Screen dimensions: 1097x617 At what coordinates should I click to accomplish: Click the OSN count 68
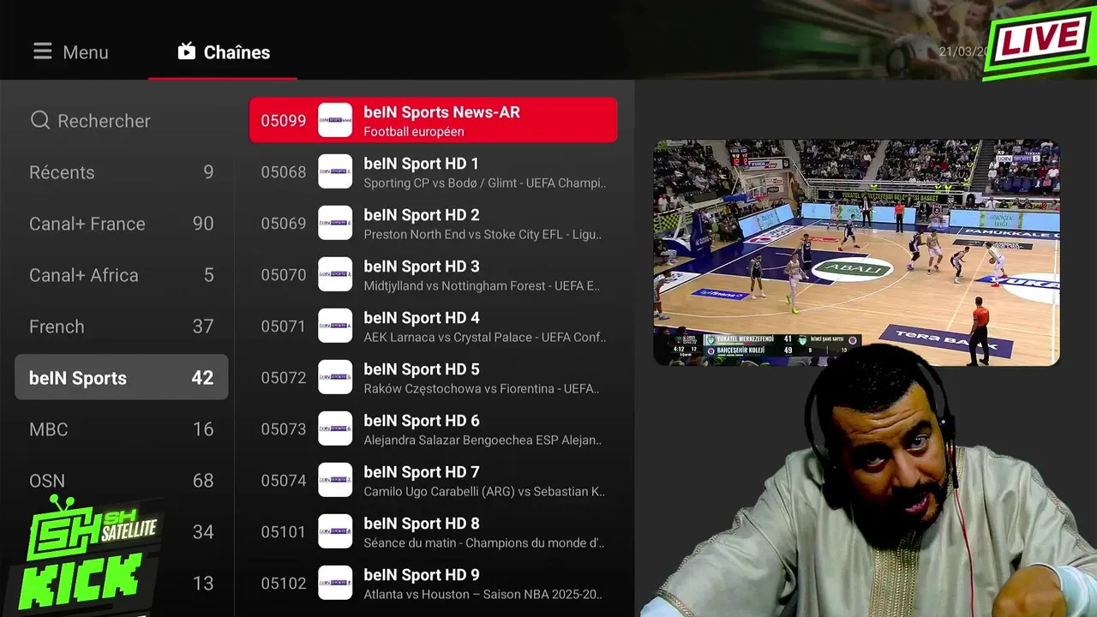203,481
